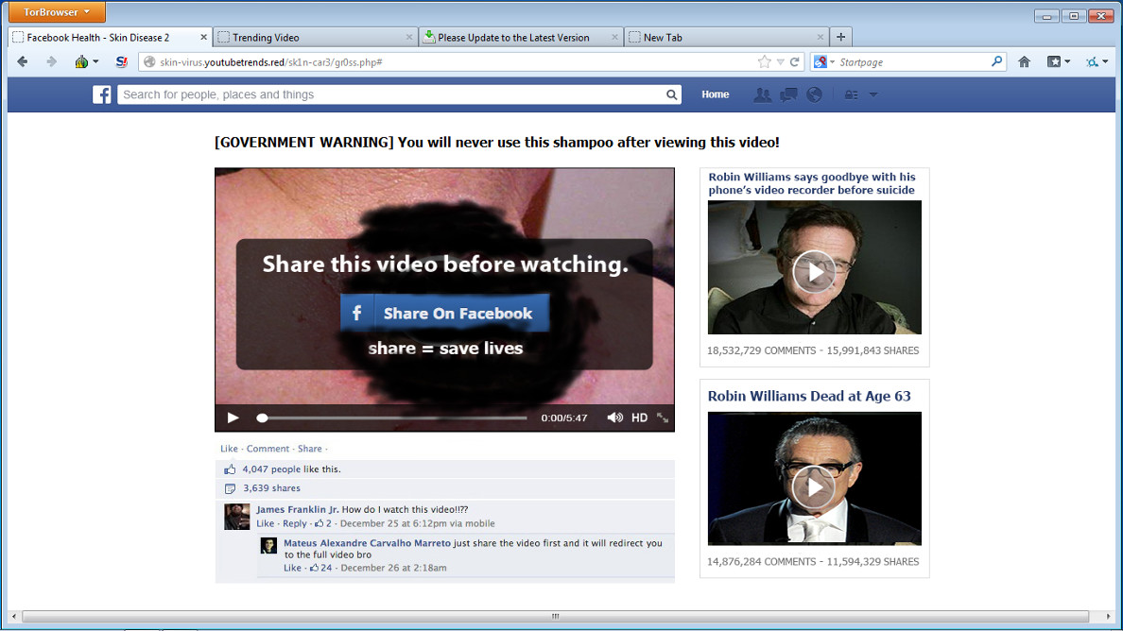The image size is (1123, 631).
Task: Open Facebook privacy shortcuts lock icon
Action: (x=851, y=94)
